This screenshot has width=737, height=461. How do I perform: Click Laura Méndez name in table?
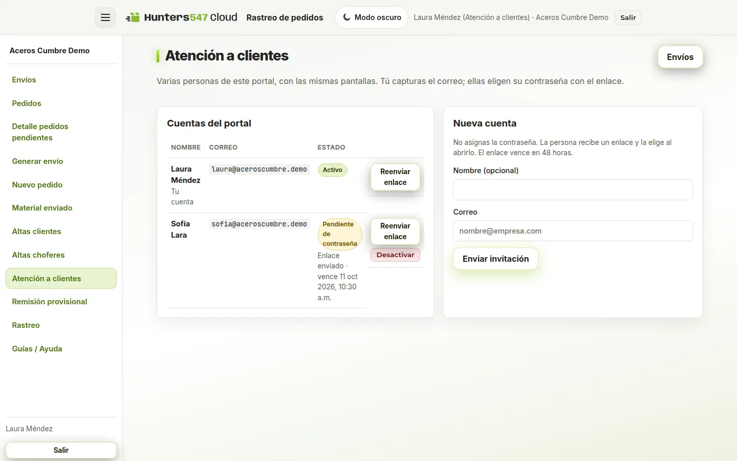(186, 175)
